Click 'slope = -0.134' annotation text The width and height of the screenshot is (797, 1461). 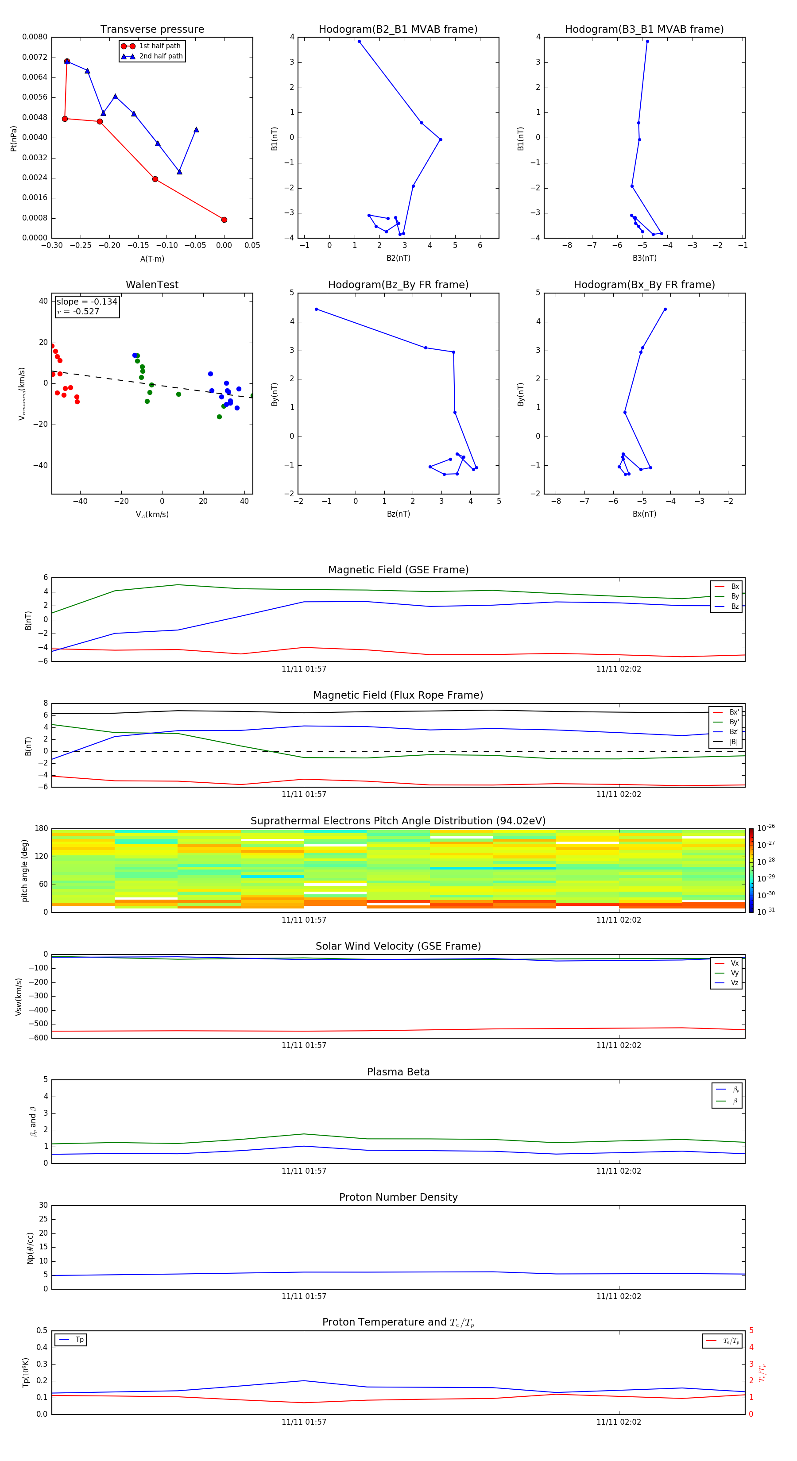coord(87,302)
